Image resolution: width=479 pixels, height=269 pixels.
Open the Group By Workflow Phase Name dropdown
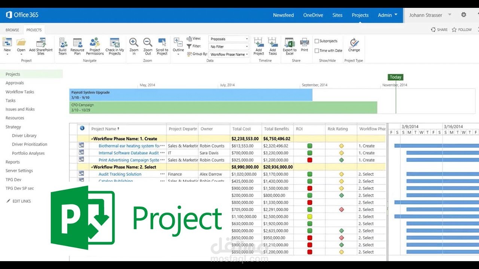229,55
